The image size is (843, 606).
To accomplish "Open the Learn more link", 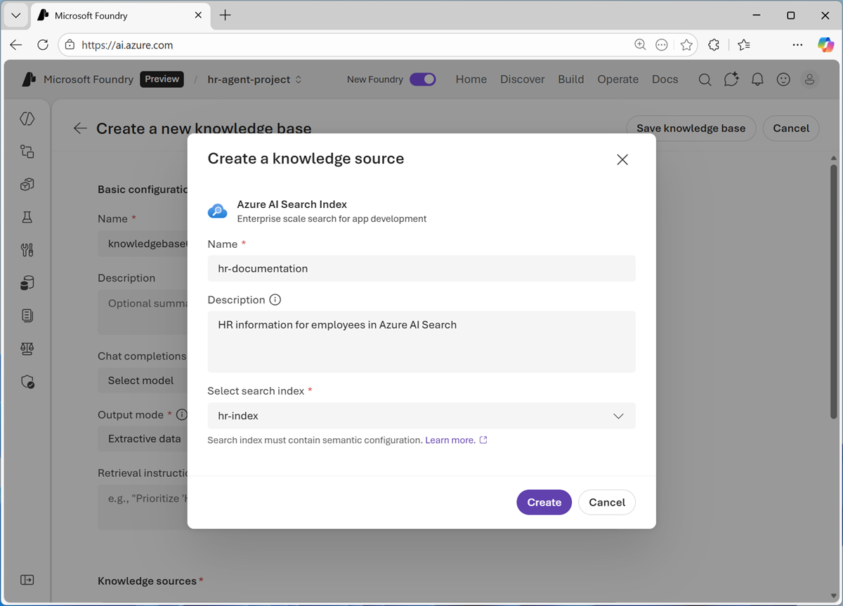I will (456, 440).
